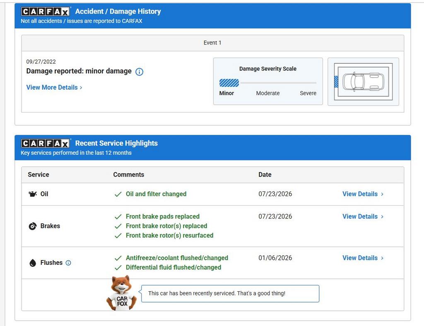Click checkmark beside Front brake rotor(s) replaced
This screenshot has height=326, width=424.
[118, 226]
